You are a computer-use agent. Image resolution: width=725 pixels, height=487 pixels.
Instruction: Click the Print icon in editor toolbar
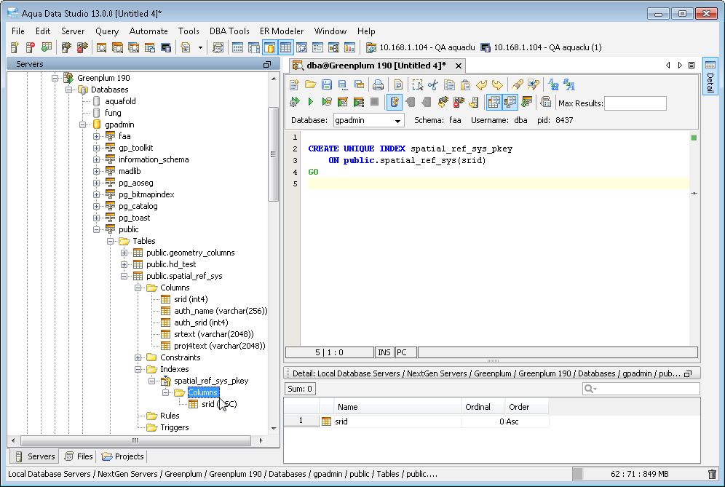click(379, 84)
